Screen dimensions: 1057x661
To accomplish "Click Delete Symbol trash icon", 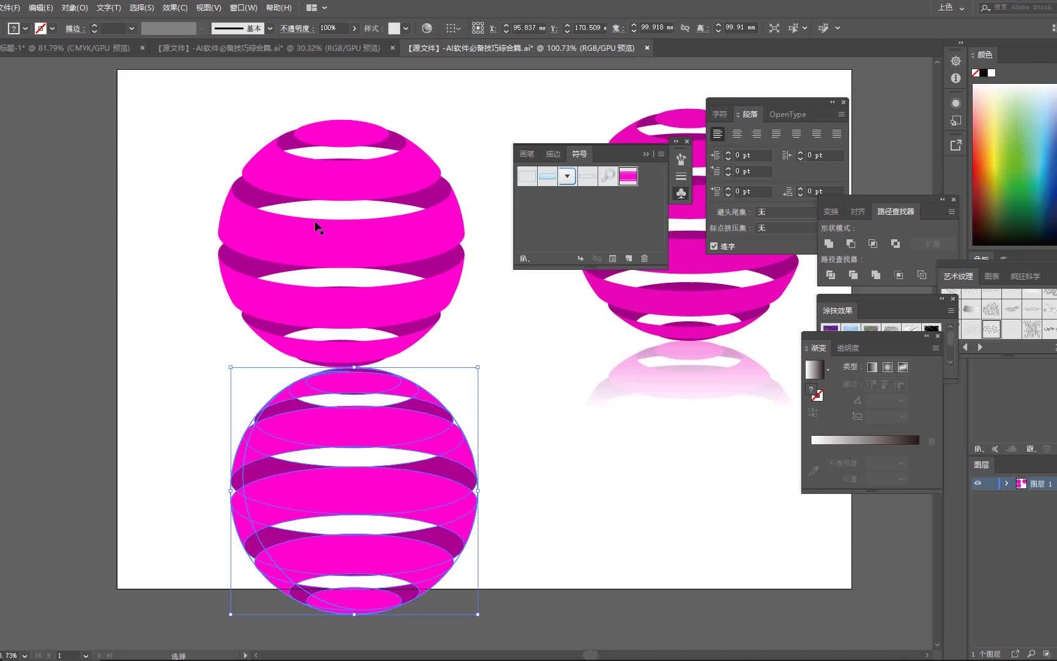I will point(644,259).
